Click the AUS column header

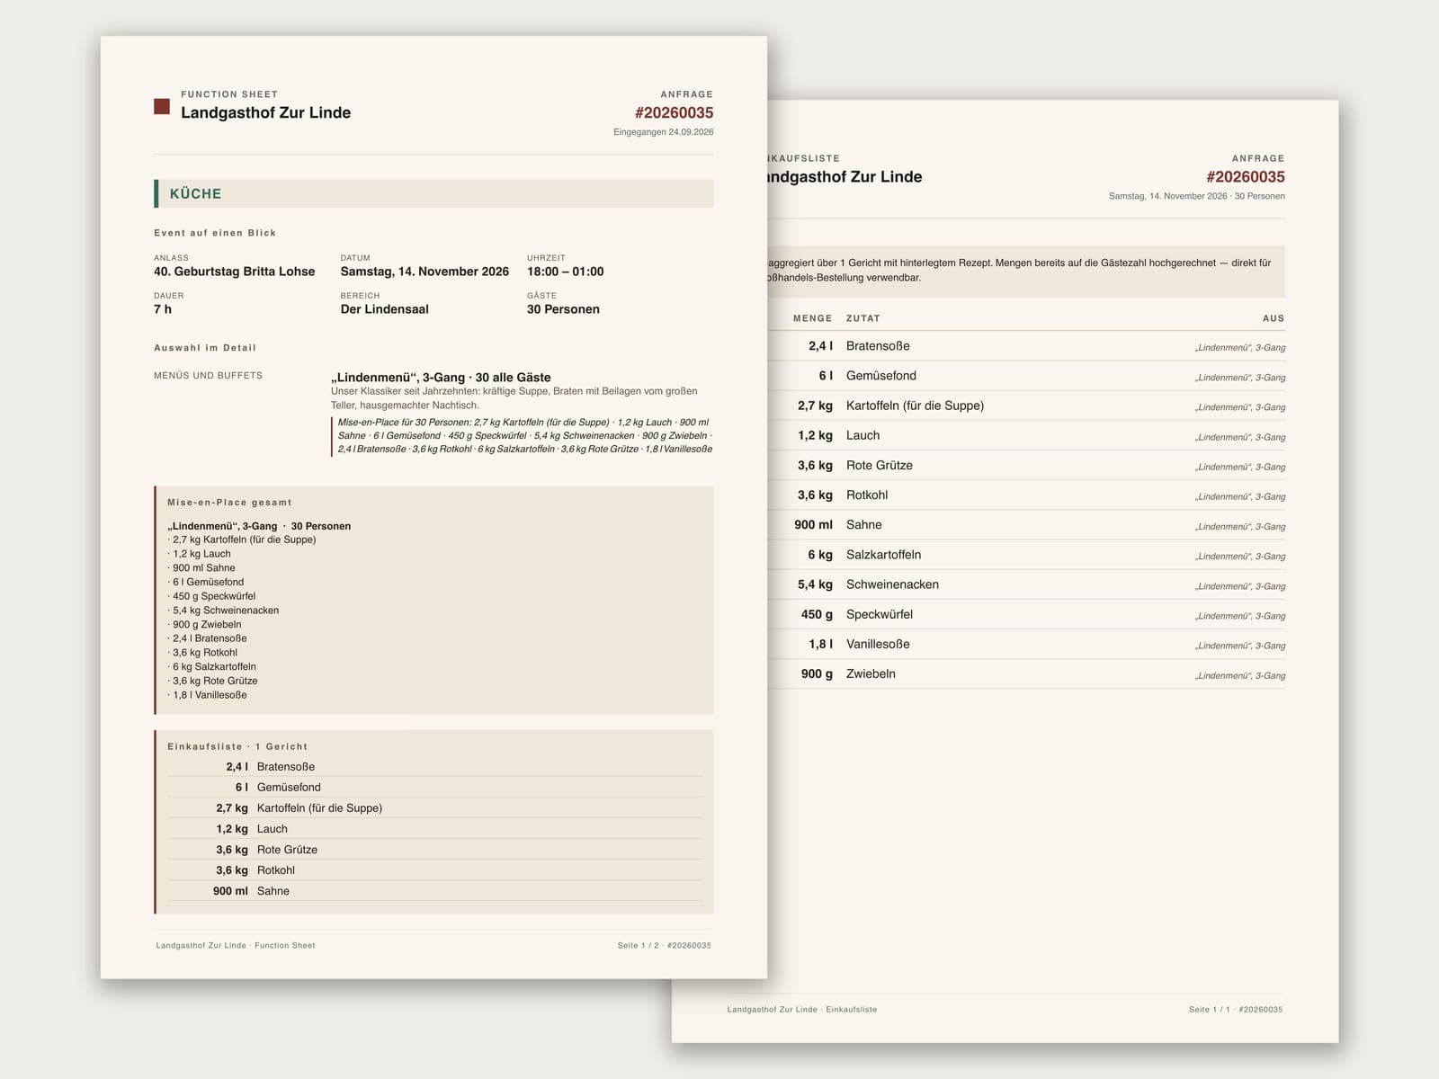point(1274,318)
